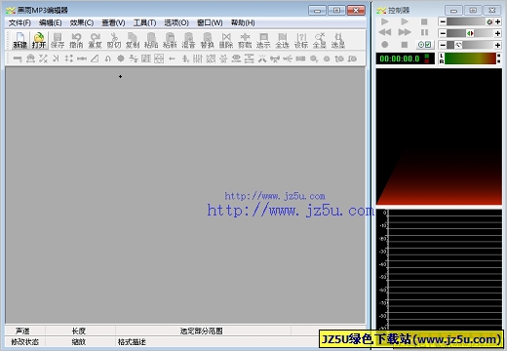Click the fast-forward button in controller
The image size is (507, 351).
point(405,32)
